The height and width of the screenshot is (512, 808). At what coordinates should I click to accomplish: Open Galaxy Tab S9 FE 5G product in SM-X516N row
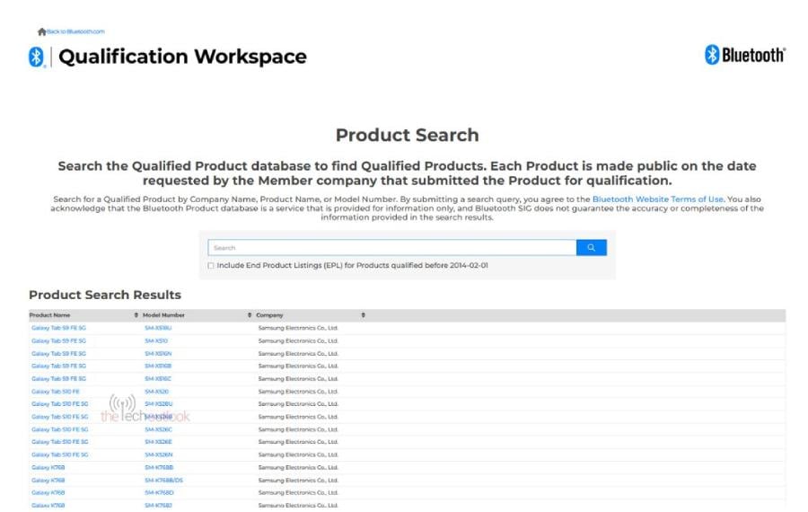pyautogui.click(x=58, y=354)
